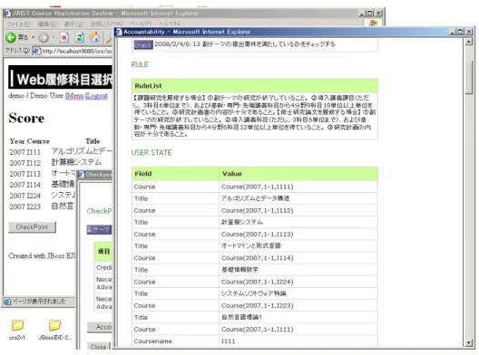Click the 2007 I111 row in Score table
Image resolution: width=479 pixels, height=355 pixels.
pyautogui.click(x=61, y=151)
